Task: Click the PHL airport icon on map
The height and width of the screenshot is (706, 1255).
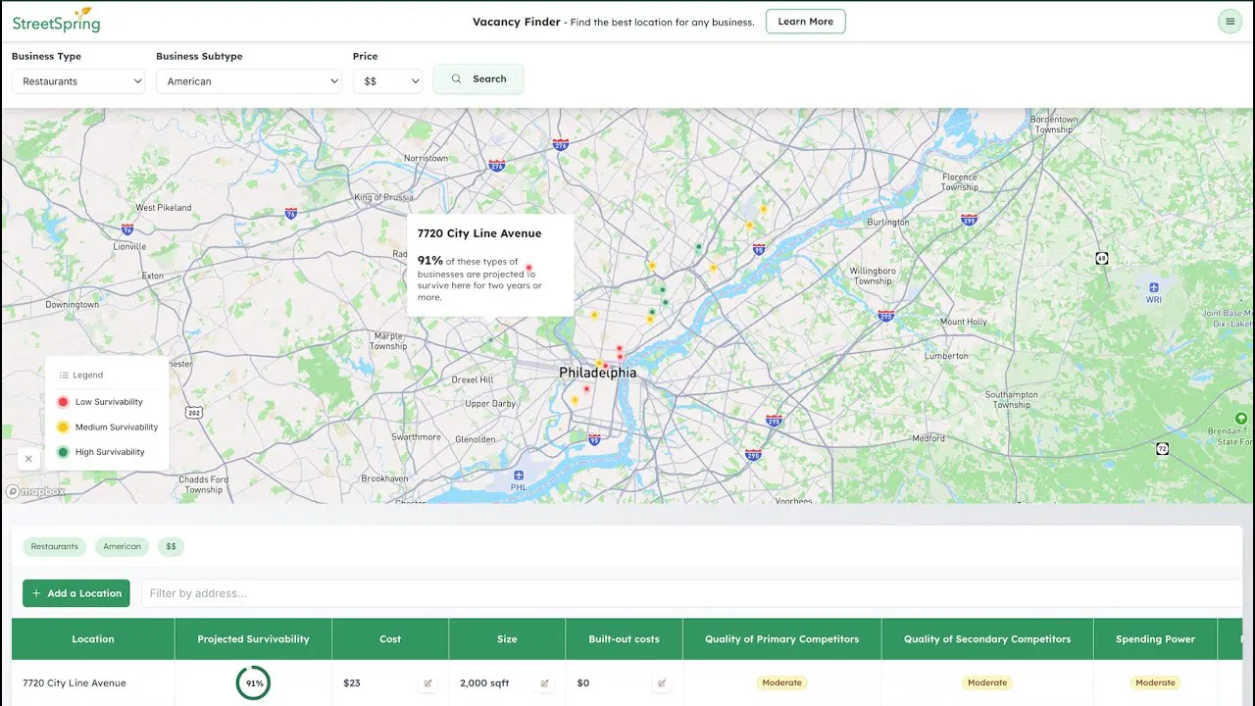Action: (518, 476)
